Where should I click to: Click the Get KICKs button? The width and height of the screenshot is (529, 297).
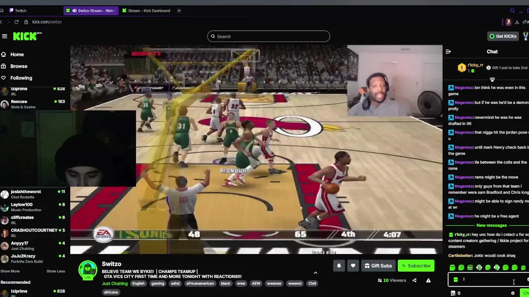point(503,36)
